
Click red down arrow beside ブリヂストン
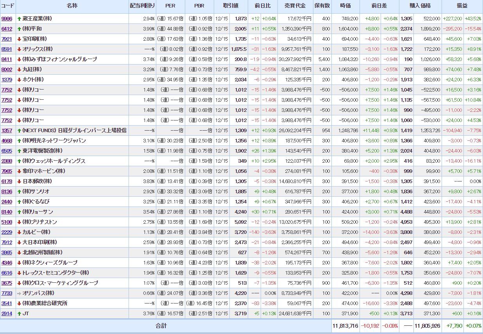pyautogui.click(x=19, y=222)
